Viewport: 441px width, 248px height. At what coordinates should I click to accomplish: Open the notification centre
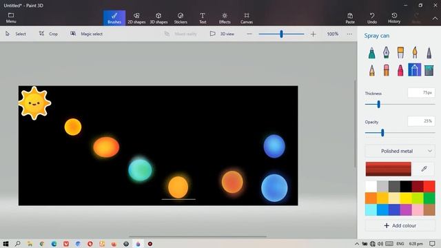point(432,244)
